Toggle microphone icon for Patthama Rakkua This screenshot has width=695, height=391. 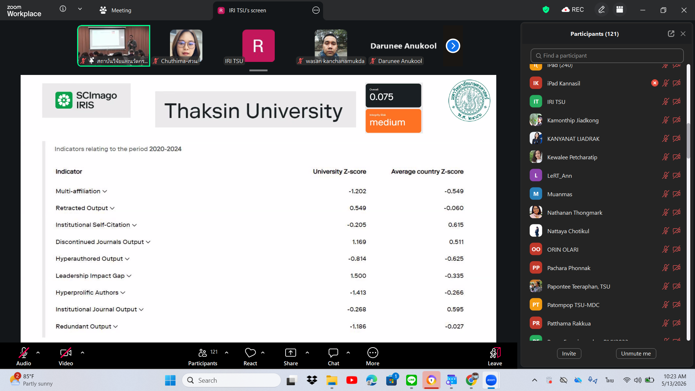665,323
